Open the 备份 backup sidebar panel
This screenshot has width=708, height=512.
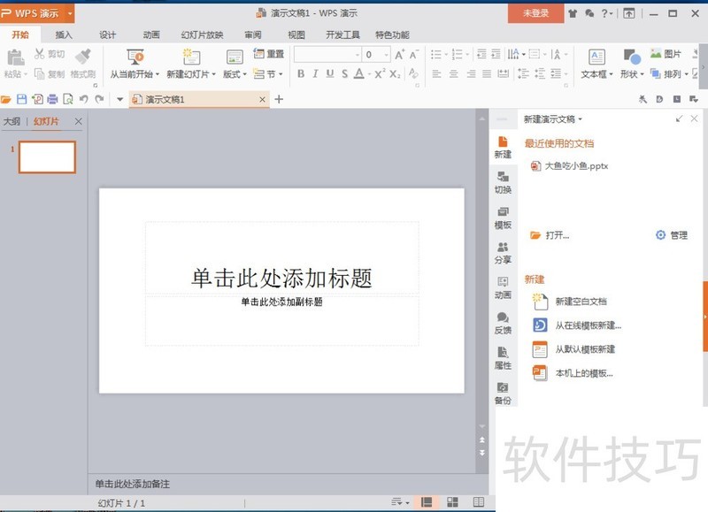tap(503, 394)
